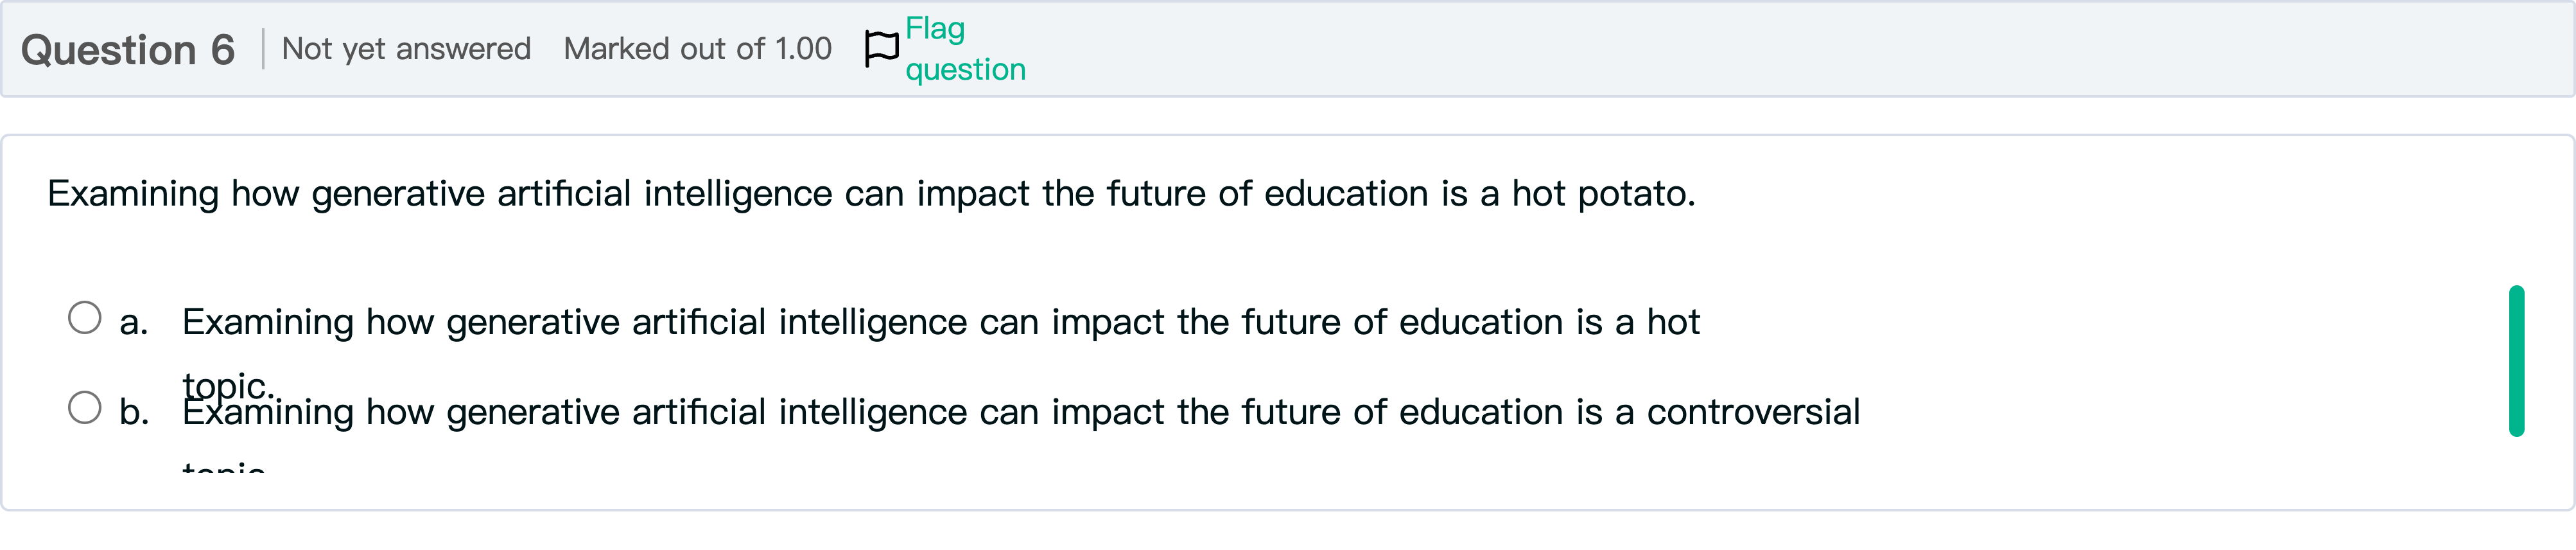Select radio button for option a
Viewport: 2576px width, 550px height.
pyautogui.click(x=85, y=318)
